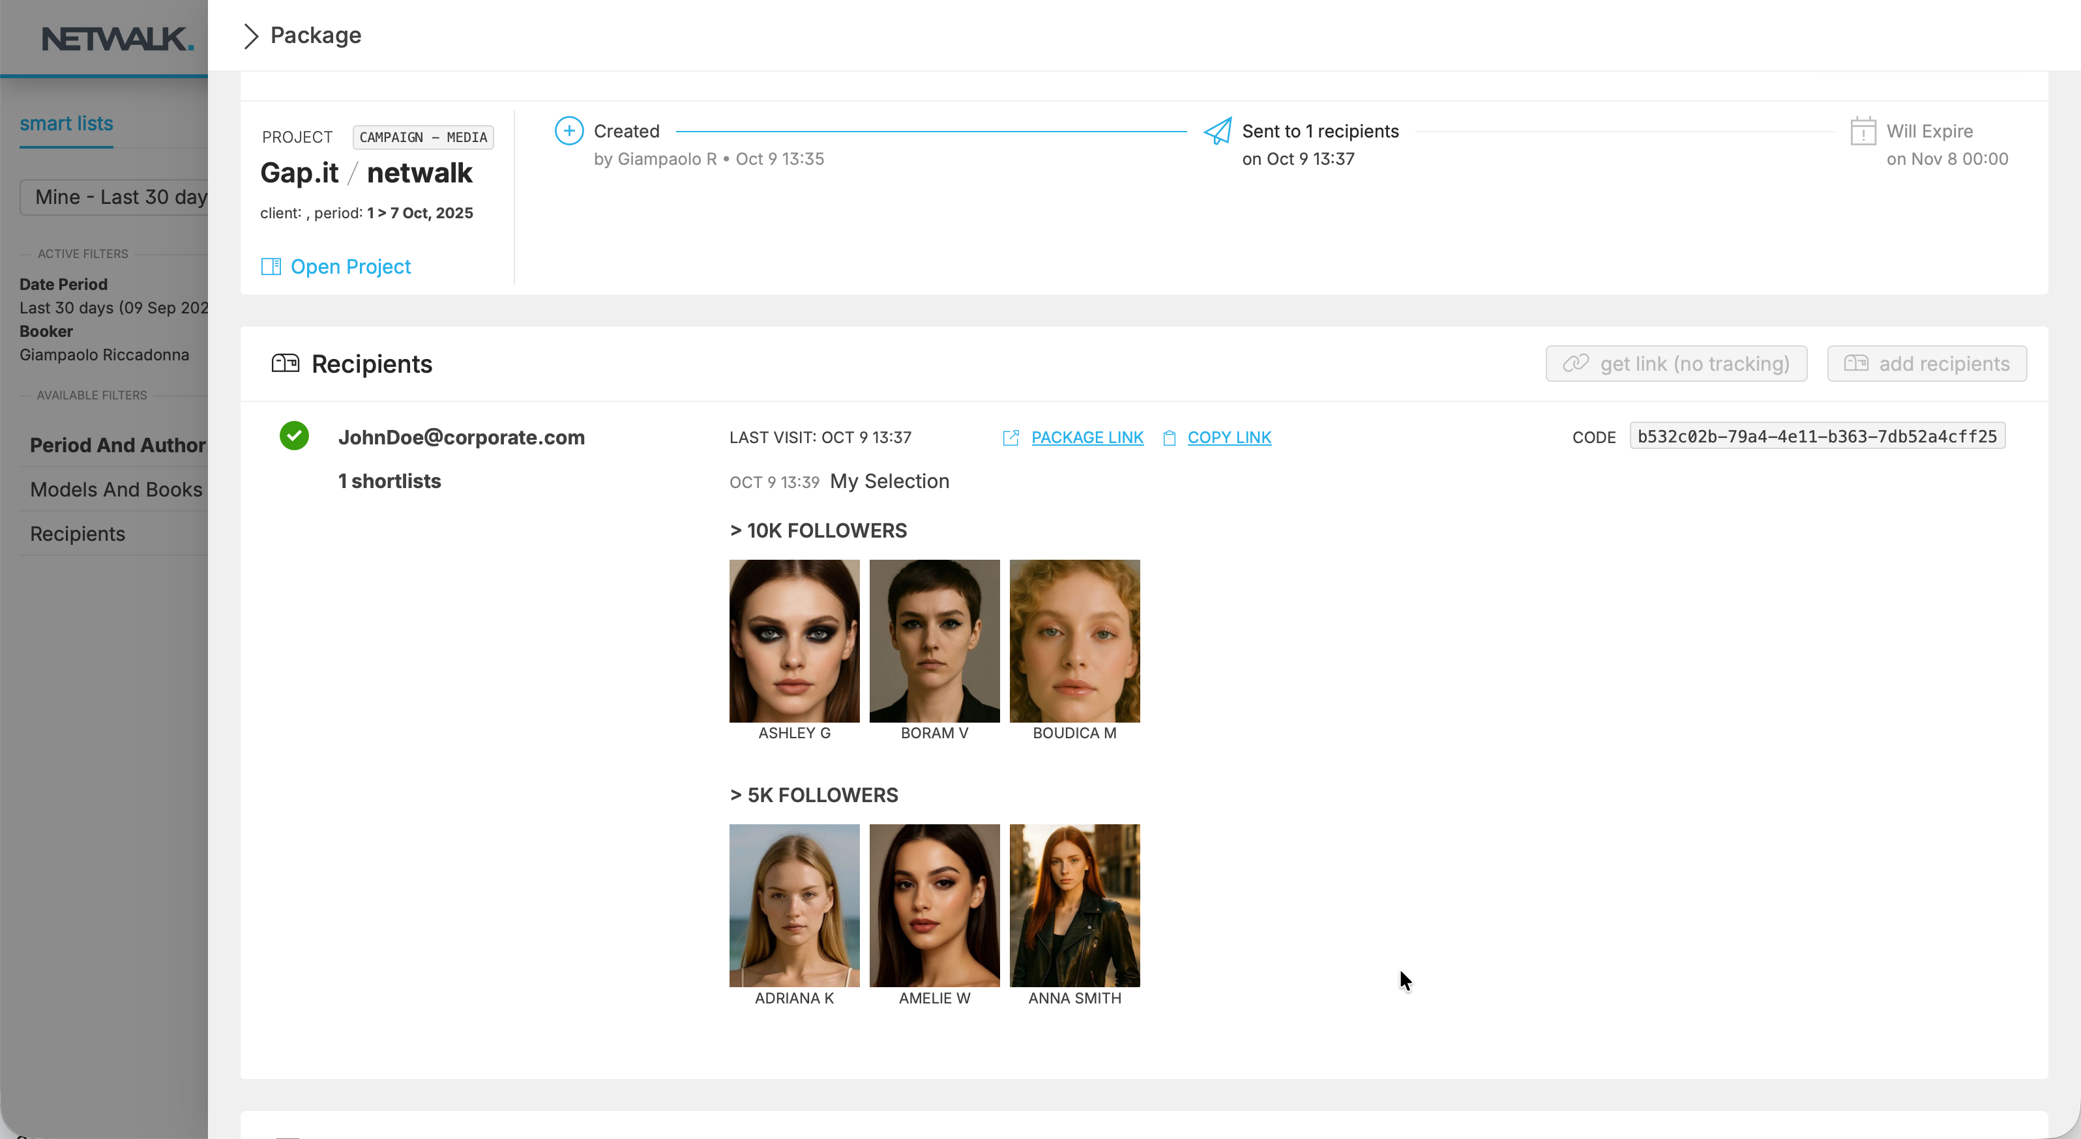Click the external-link icon beside Package Link
2081x1139 pixels.
1011,437
